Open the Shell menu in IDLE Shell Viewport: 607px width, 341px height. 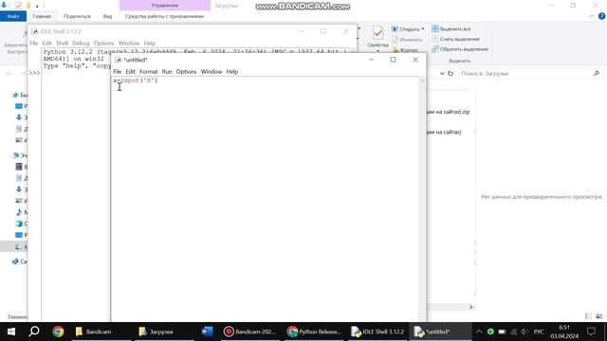point(62,43)
